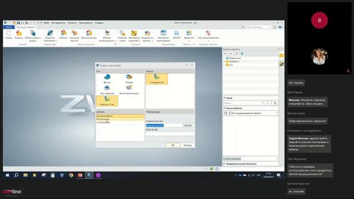Select the Part file type icon
The image size is (354, 199).
pos(107,77)
